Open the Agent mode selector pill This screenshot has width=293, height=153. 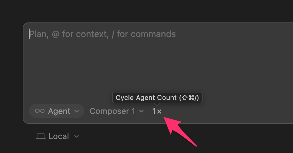[x=56, y=111]
